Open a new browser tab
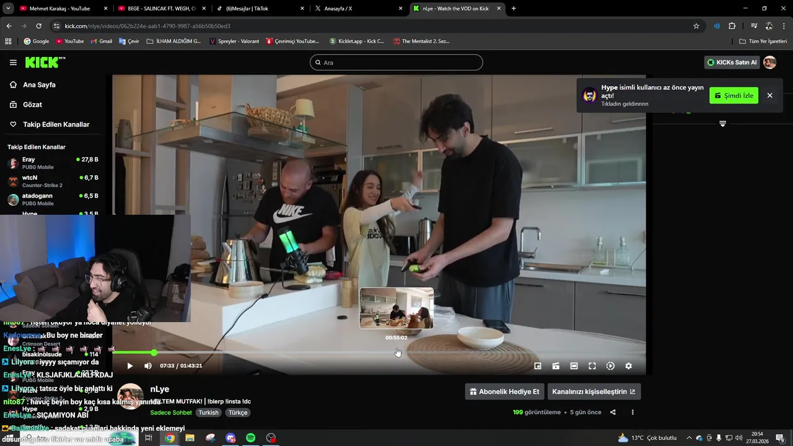 pyautogui.click(x=514, y=9)
